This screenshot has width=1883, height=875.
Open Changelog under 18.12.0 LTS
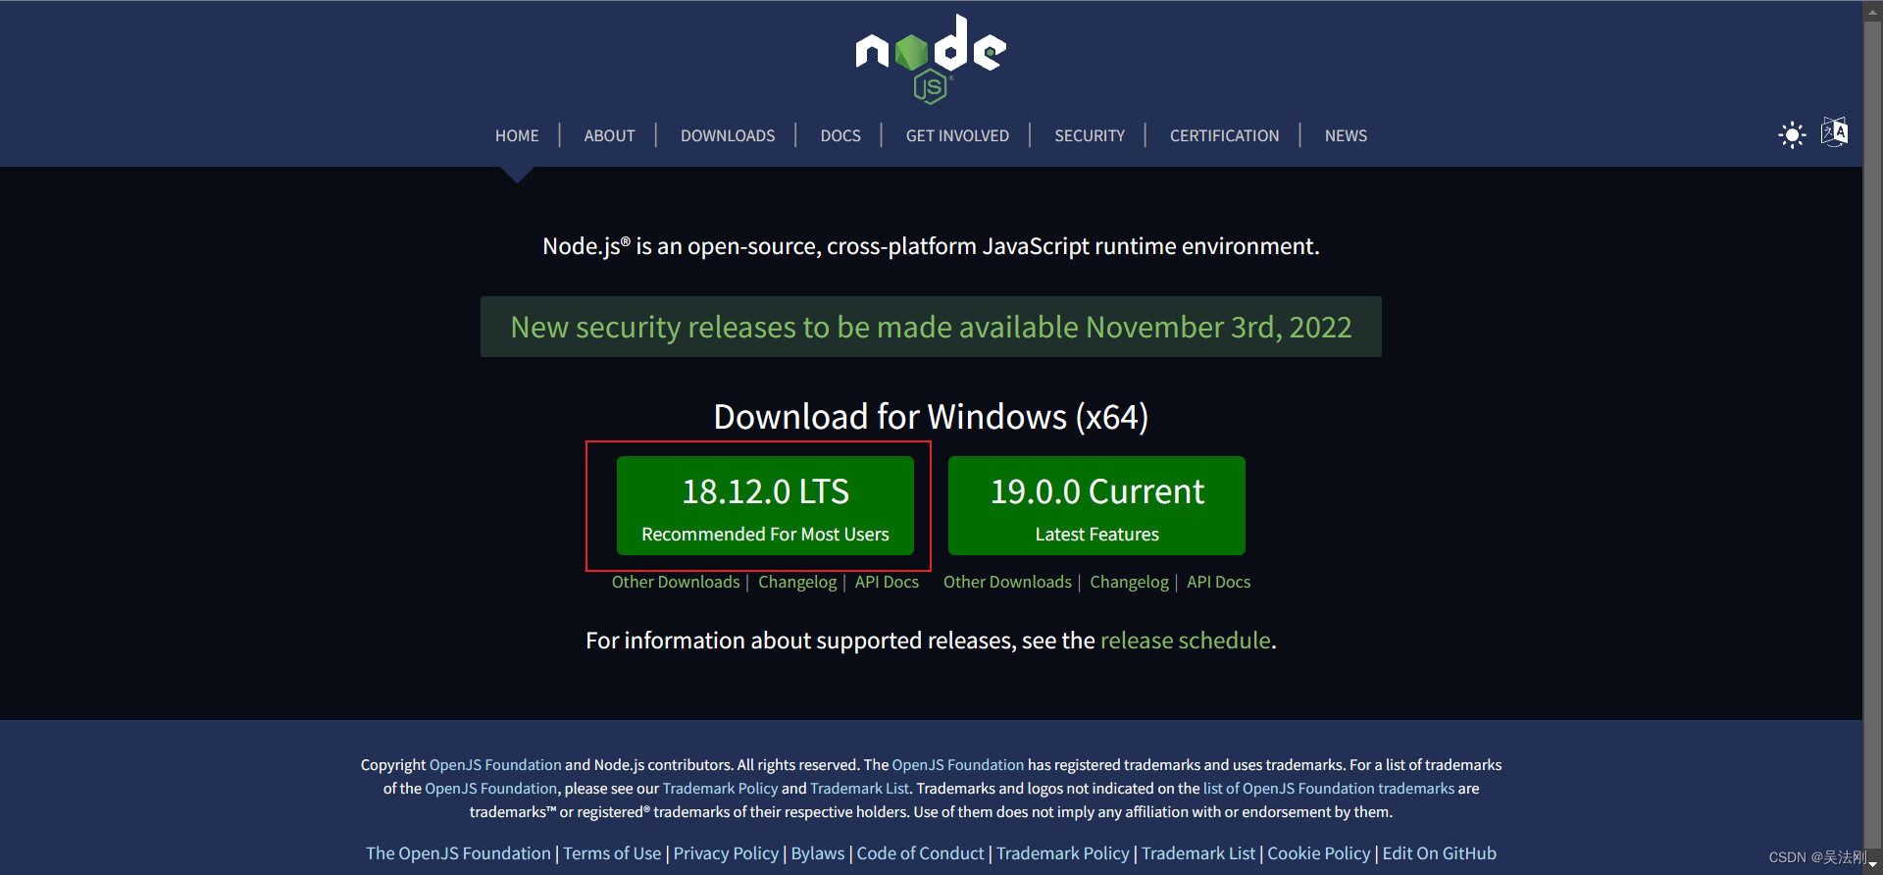[797, 582]
